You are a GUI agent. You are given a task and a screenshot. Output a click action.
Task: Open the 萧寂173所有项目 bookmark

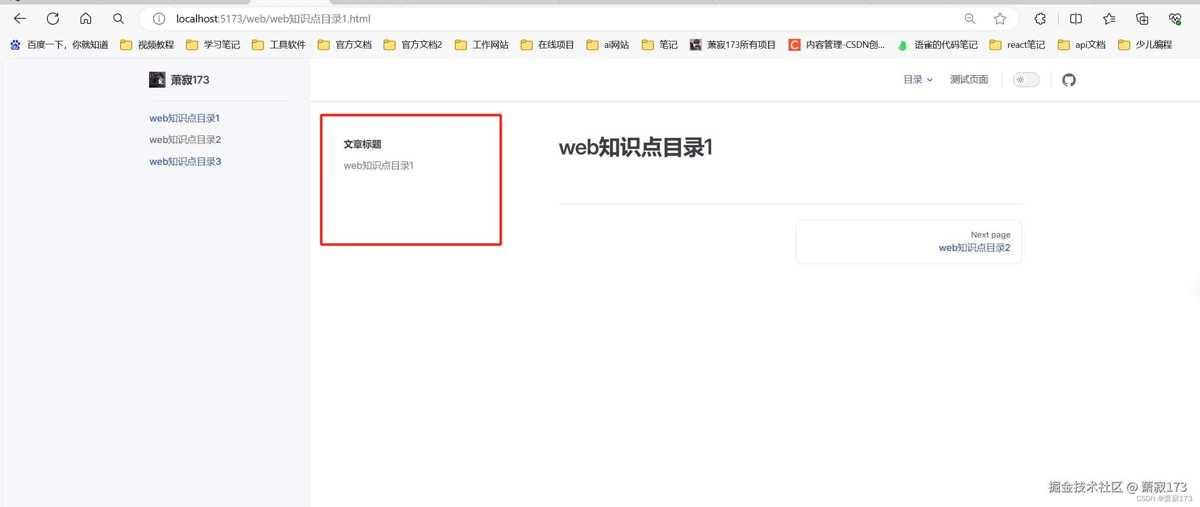(733, 45)
